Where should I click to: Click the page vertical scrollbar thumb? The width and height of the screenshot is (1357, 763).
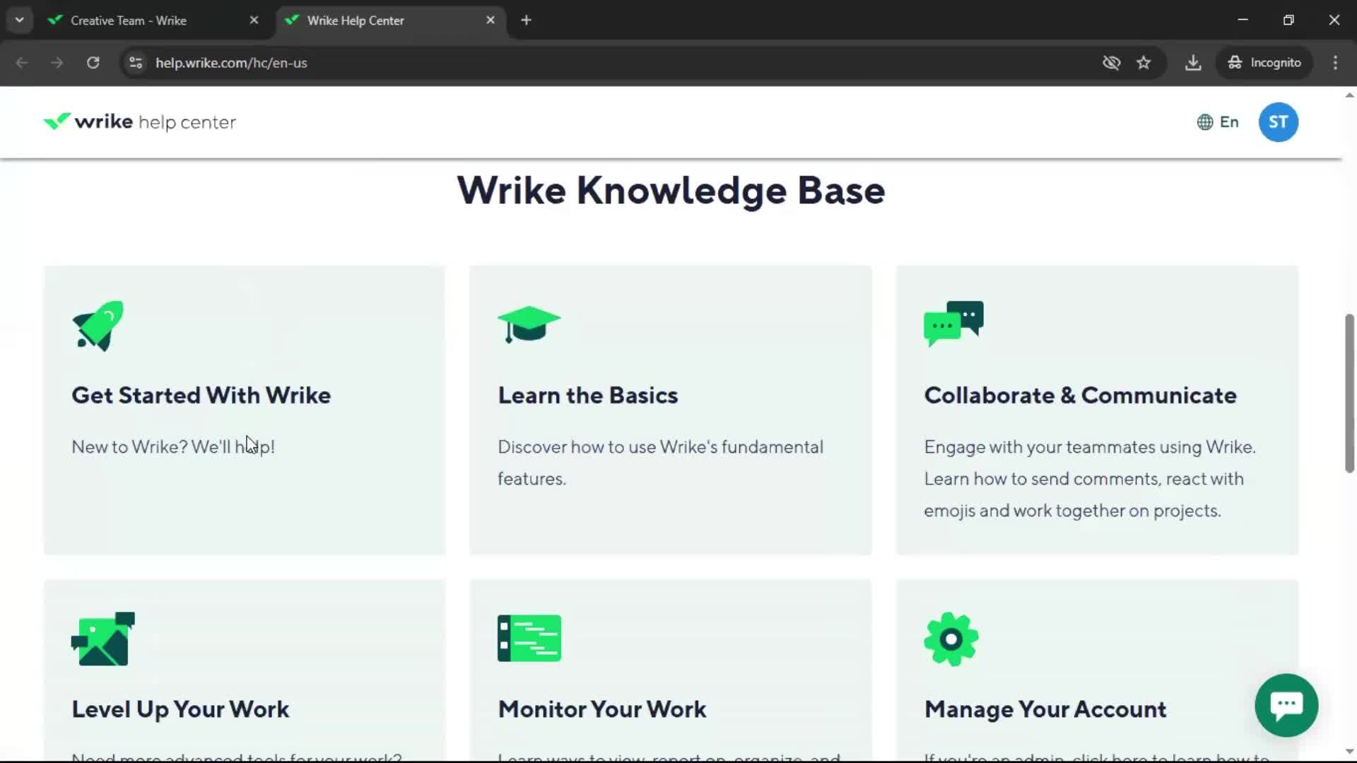coord(1349,393)
